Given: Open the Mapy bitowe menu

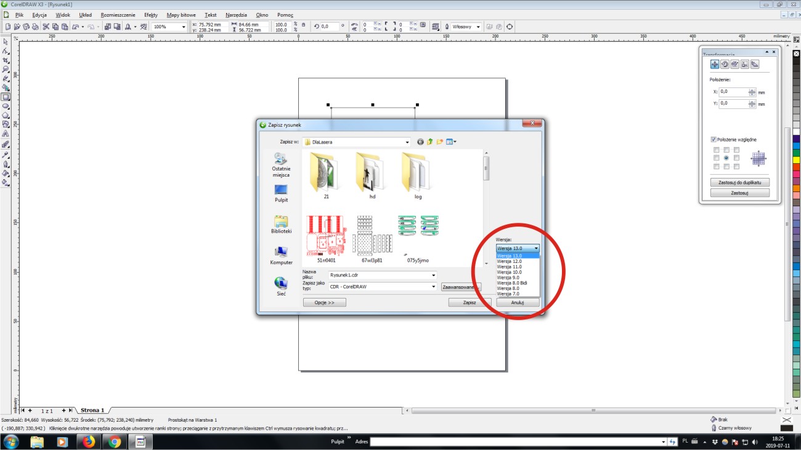Looking at the screenshot, I should point(181,14).
